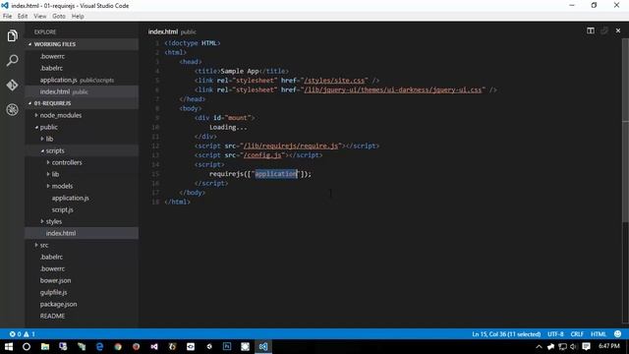Follow the /config.js script link
This screenshot has width=629, height=354.
click(x=262, y=155)
